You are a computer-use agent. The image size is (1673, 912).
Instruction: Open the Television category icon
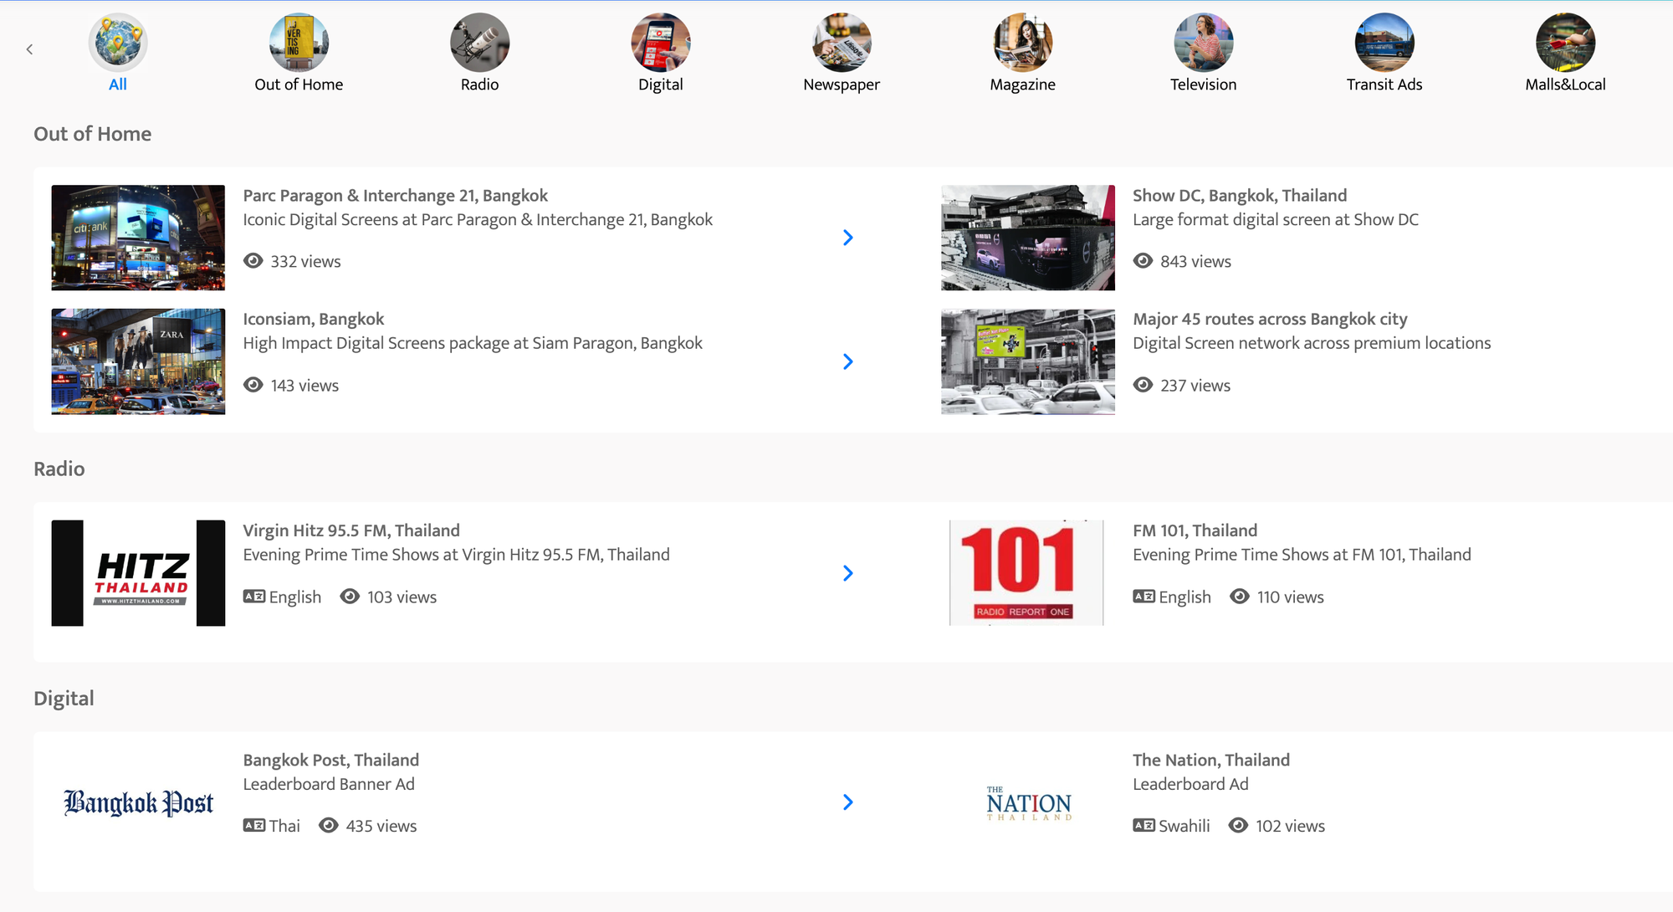(1203, 43)
